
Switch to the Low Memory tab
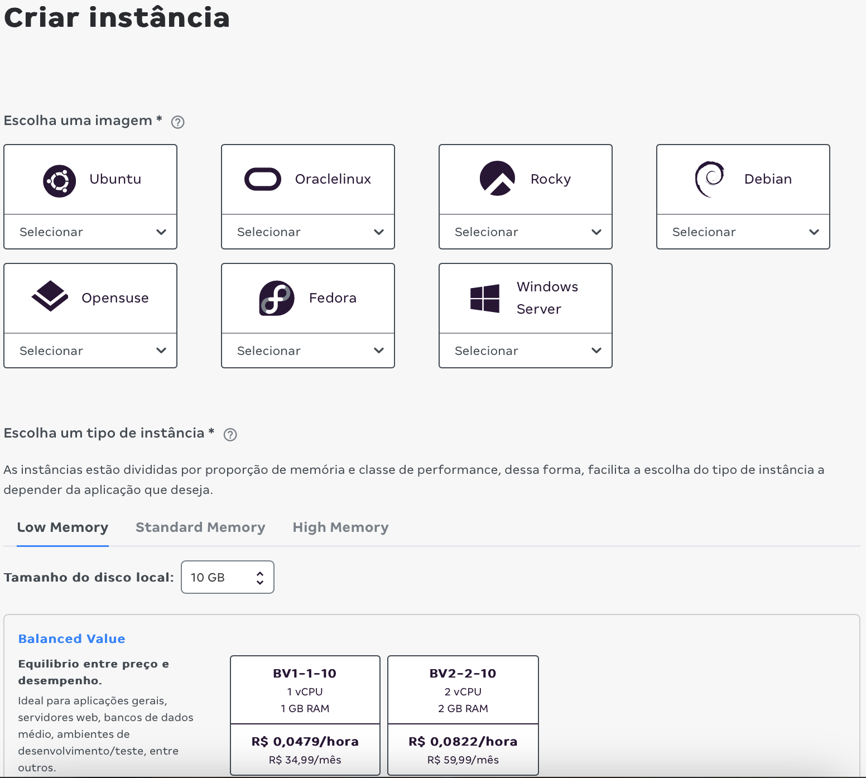62,527
